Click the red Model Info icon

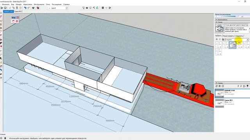(38, 8)
